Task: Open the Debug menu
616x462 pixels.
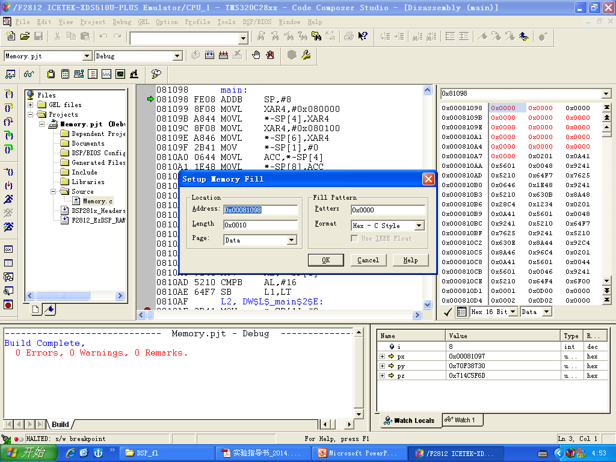Action: point(122,22)
